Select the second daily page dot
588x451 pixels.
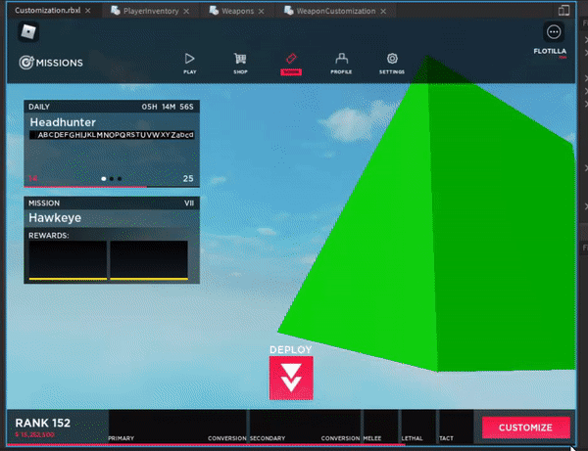(x=112, y=178)
